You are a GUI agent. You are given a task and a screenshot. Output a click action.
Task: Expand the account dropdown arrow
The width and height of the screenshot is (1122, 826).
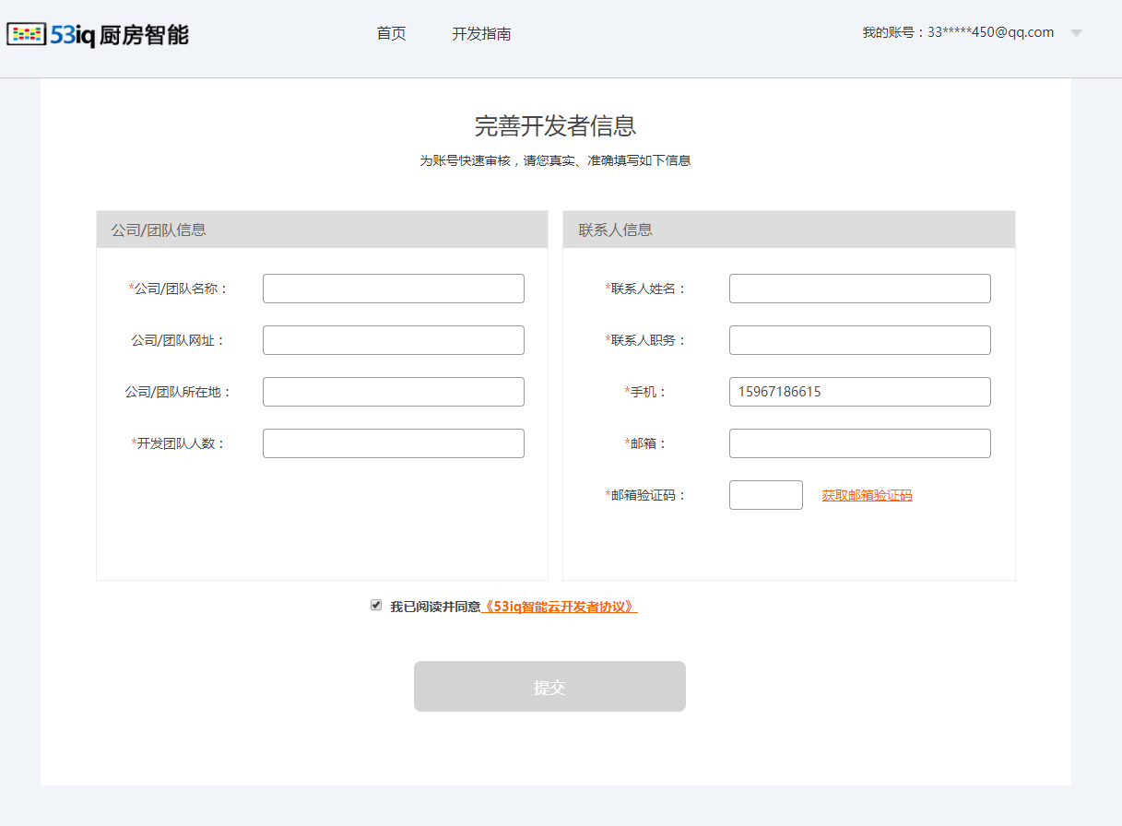(1075, 33)
